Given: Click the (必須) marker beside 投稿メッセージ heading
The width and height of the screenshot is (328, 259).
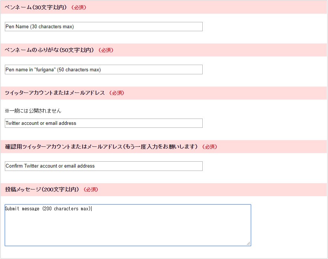Looking at the screenshot, I should click(91, 190).
